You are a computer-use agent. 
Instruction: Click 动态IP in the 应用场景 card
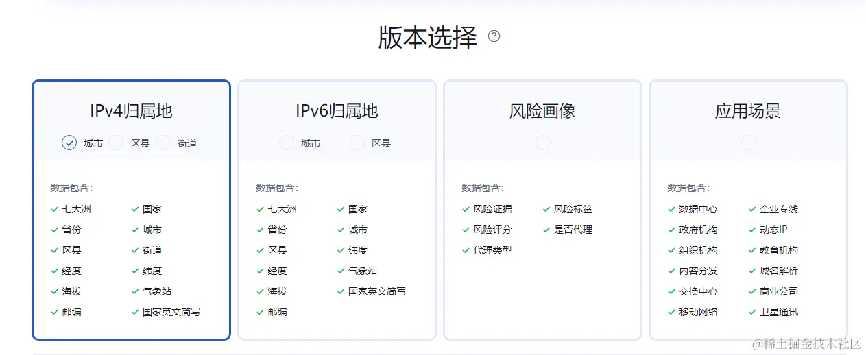(x=773, y=230)
